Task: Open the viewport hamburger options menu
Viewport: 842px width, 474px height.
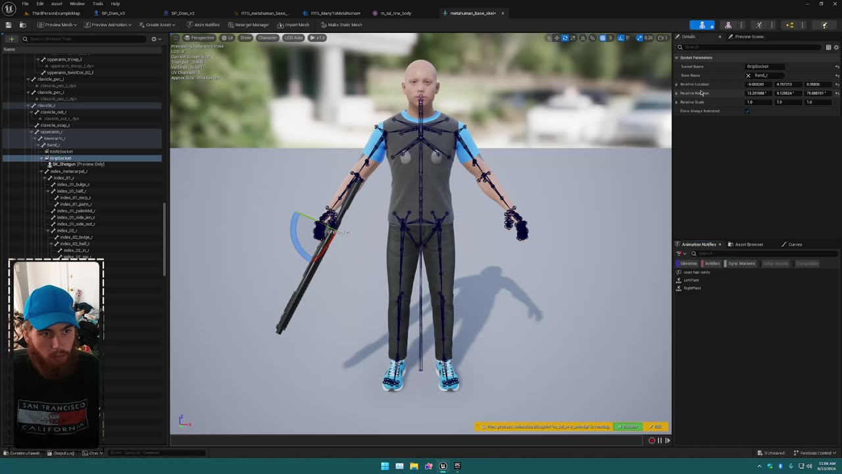Action: point(175,38)
